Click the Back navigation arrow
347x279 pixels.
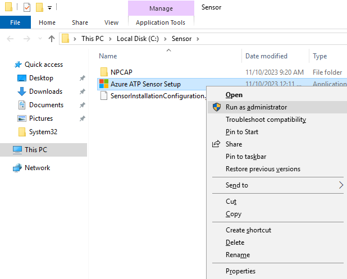[10, 39]
